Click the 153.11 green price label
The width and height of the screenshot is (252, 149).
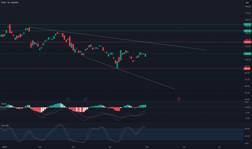click(x=247, y=24)
